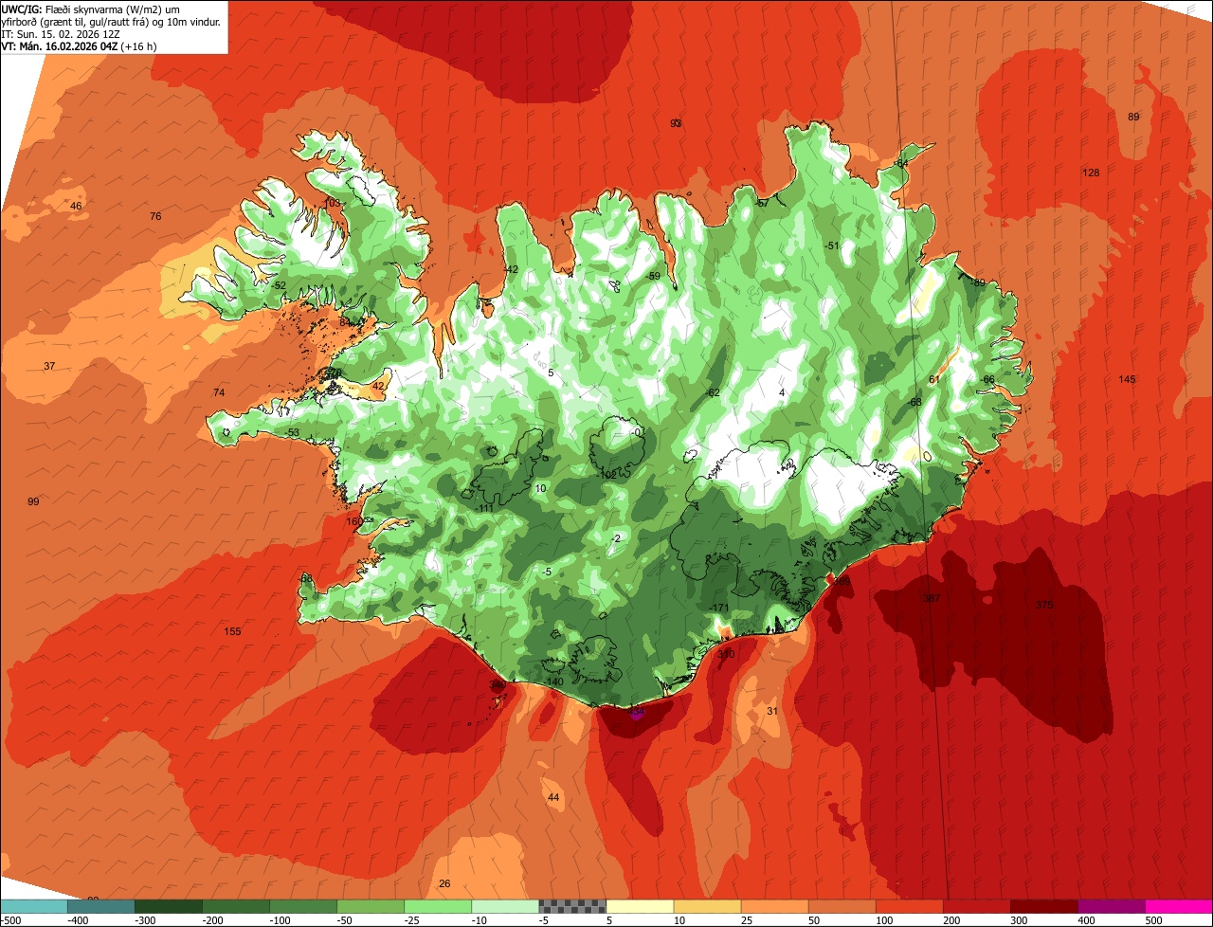The image size is (1213, 927).
Task: Click the '-2' value in central-south Iceland
Action: point(616,538)
